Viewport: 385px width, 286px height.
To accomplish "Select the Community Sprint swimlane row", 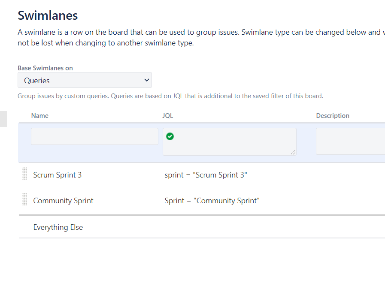I will (x=63, y=200).
